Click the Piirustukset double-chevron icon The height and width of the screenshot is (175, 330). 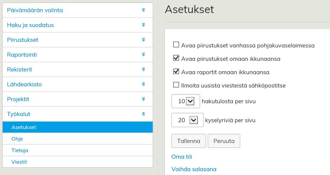point(143,40)
